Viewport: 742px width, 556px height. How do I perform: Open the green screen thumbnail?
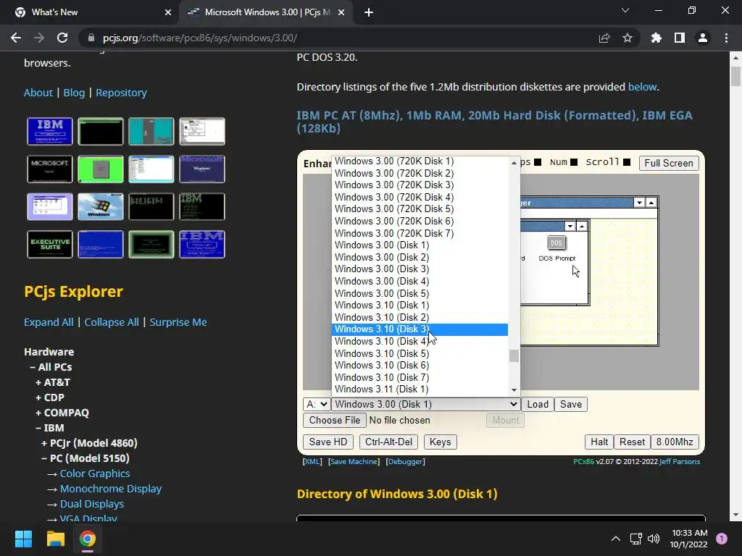(100, 169)
